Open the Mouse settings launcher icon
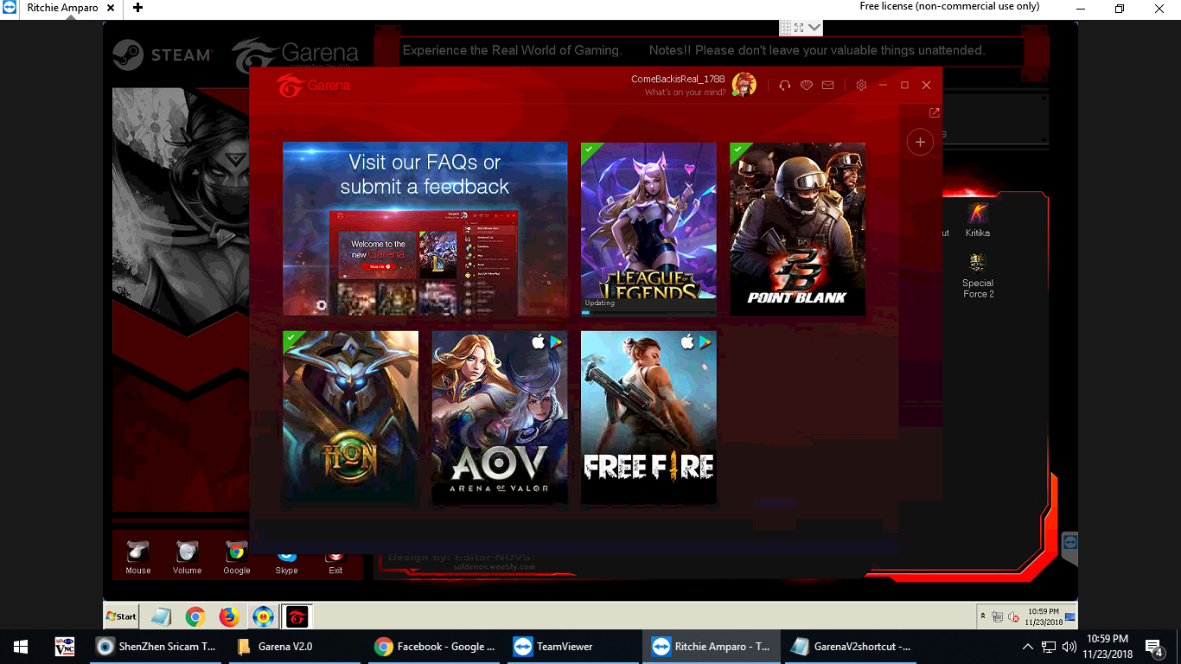Image resolution: width=1181 pixels, height=664 pixels. tap(138, 558)
